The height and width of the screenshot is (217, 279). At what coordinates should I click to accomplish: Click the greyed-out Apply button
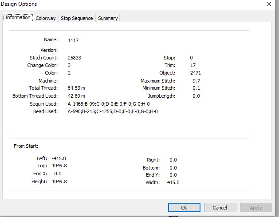(256, 208)
